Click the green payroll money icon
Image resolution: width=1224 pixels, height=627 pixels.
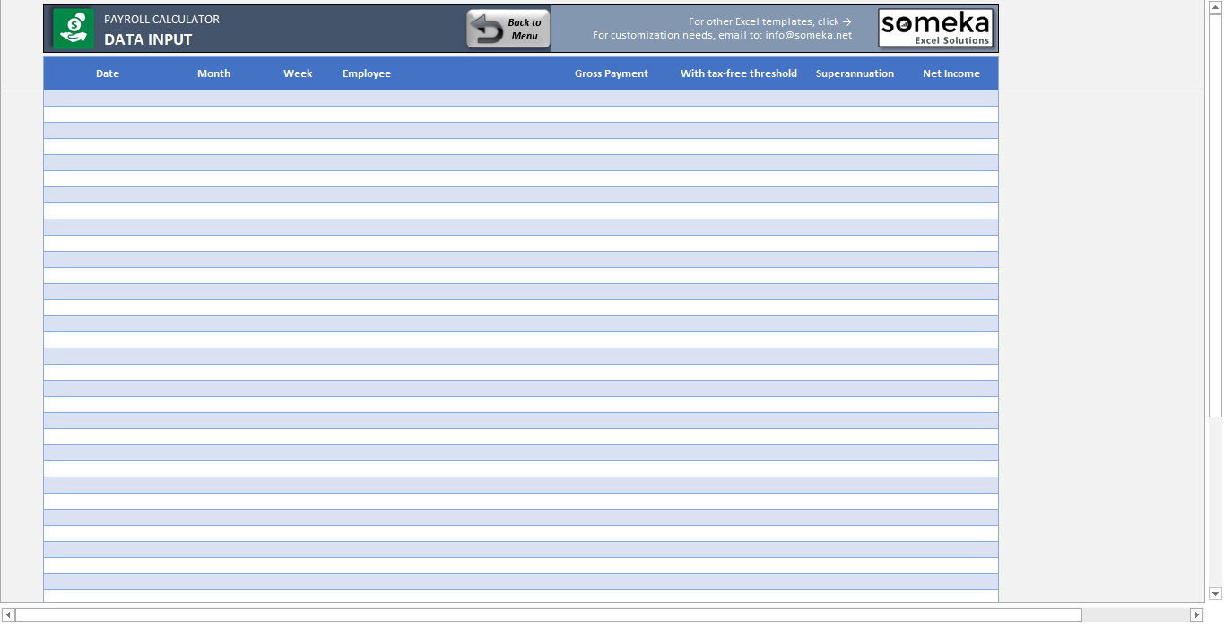(74, 29)
